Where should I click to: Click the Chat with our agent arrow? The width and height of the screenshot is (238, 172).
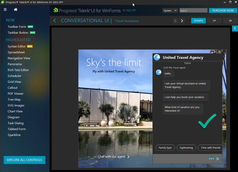(x=129, y=157)
